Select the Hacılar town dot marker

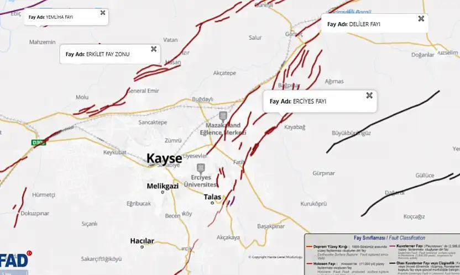(x=142, y=247)
